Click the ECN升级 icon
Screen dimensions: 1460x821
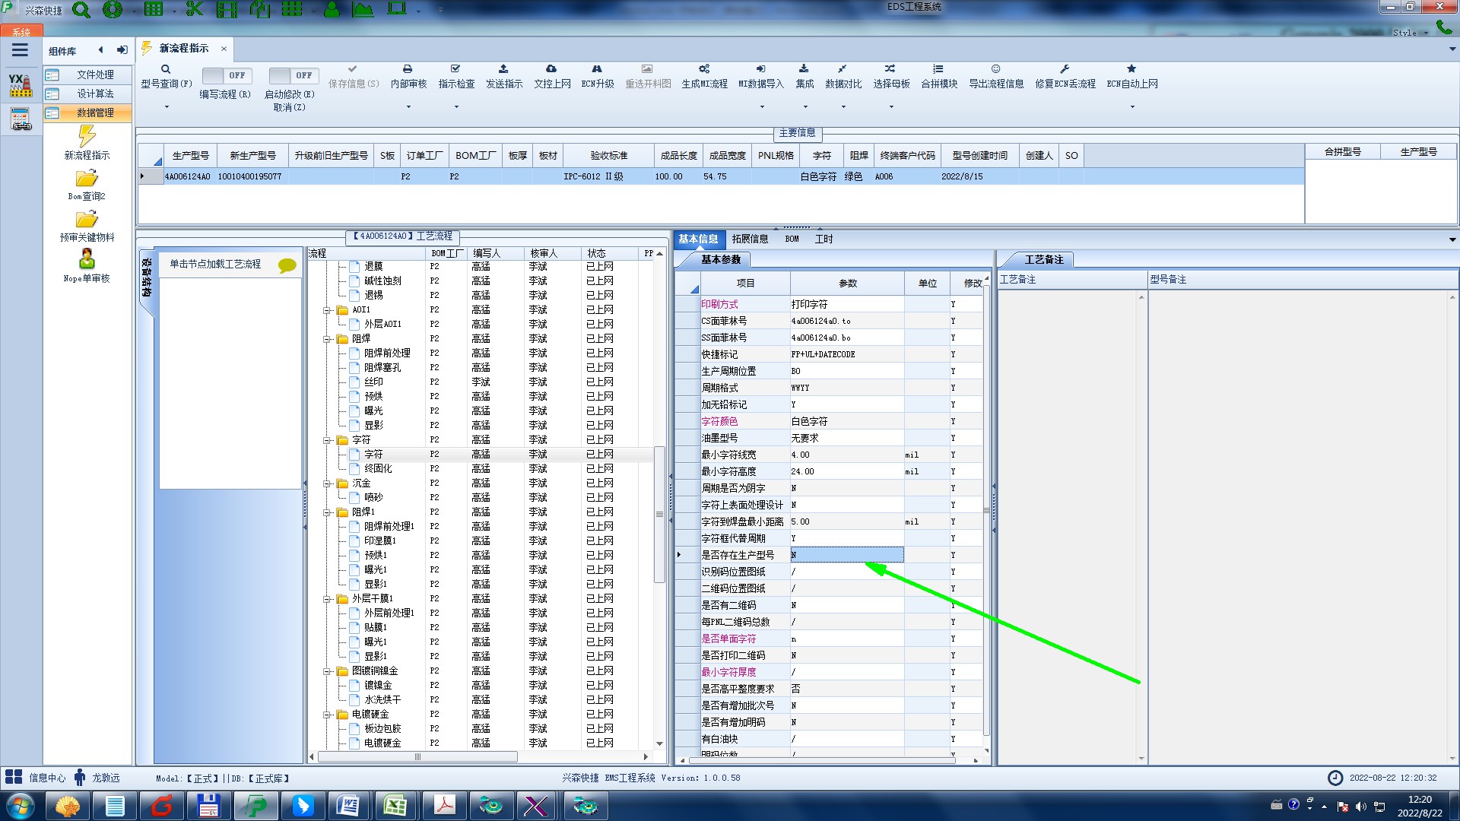(597, 69)
